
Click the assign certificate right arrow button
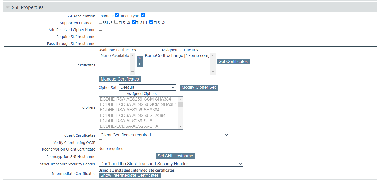click(x=140, y=59)
